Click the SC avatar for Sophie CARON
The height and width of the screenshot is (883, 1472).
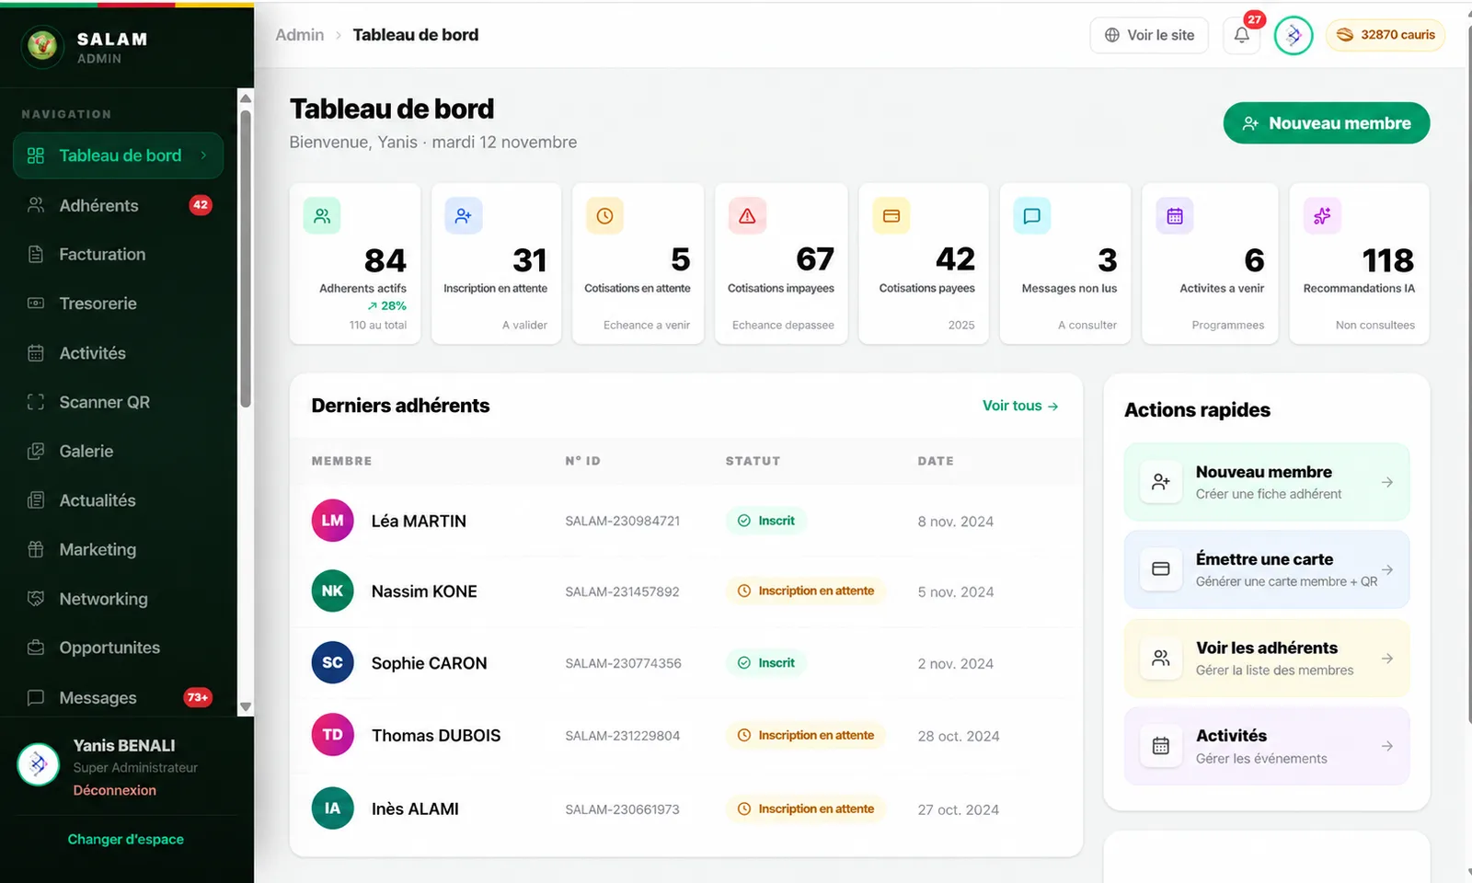pyautogui.click(x=333, y=662)
